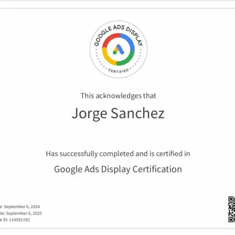The height and width of the screenshot is (235, 235).
Task: Click the name "Jorge Sanchez"
Action: 118,114
